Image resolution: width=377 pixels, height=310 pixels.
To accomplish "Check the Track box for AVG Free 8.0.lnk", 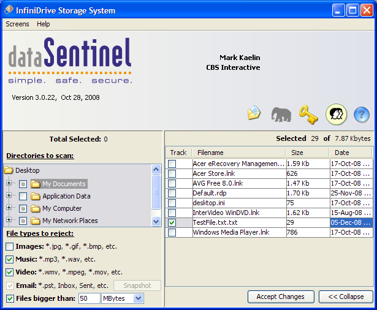I will pyautogui.click(x=172, y=183).
